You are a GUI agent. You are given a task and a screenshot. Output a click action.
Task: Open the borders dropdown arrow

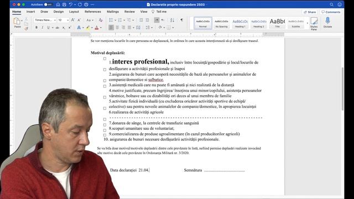[x=173, y=28]
